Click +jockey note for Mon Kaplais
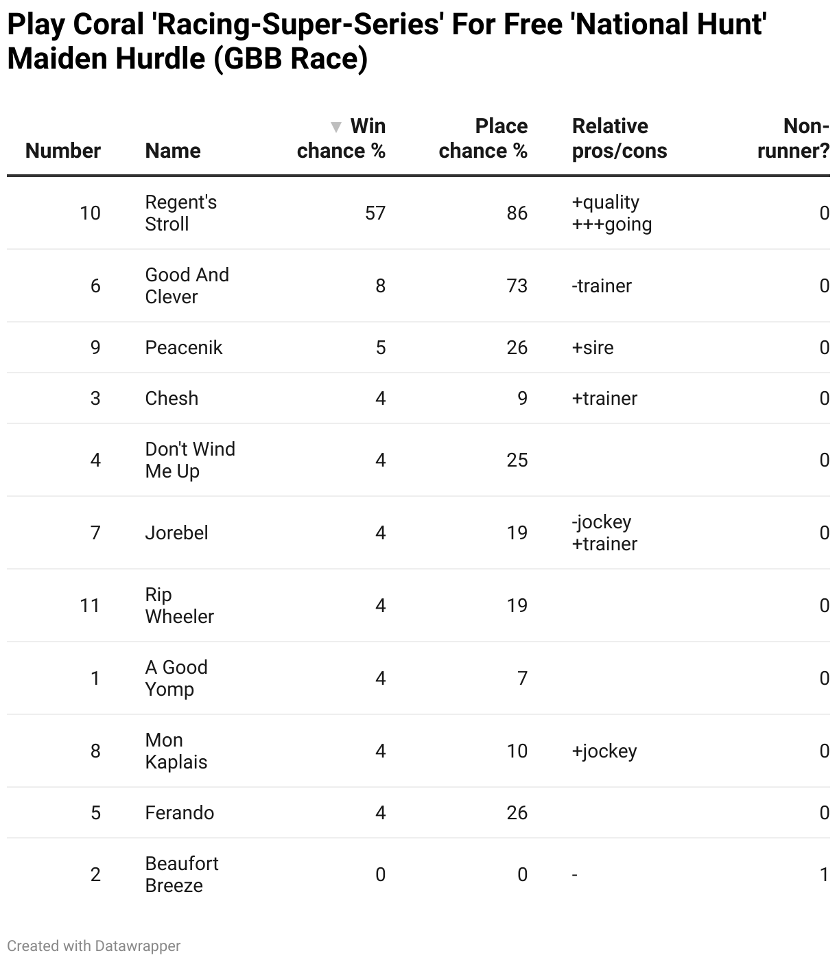 pyautogui.click(x=604, y=751)
